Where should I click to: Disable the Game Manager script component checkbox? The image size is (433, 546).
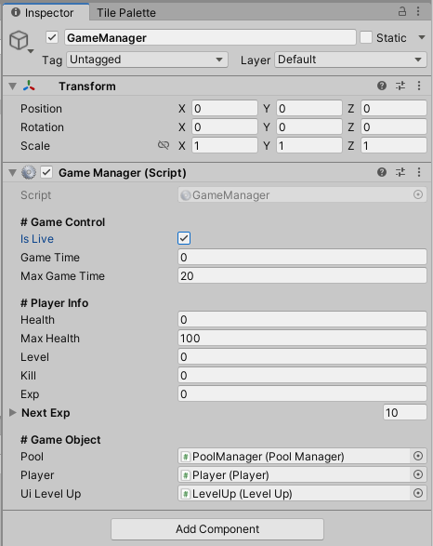[46, 172]
